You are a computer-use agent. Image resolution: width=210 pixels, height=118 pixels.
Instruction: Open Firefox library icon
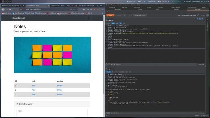[84, 10]
